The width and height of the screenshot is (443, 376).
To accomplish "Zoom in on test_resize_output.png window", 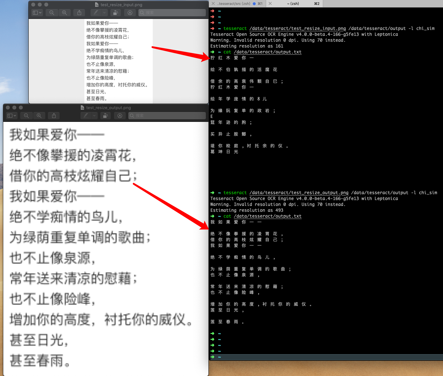I will (39, 116).
